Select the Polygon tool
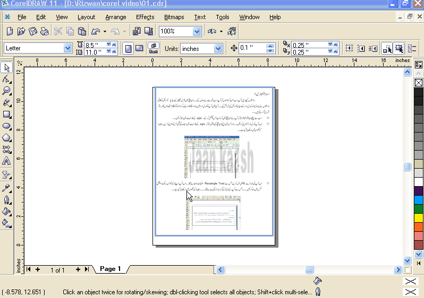Viewport: 424px width, 298px height. click(6, 138)
